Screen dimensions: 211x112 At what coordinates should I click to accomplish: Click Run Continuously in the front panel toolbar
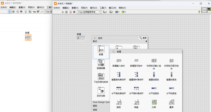[66, 12]
